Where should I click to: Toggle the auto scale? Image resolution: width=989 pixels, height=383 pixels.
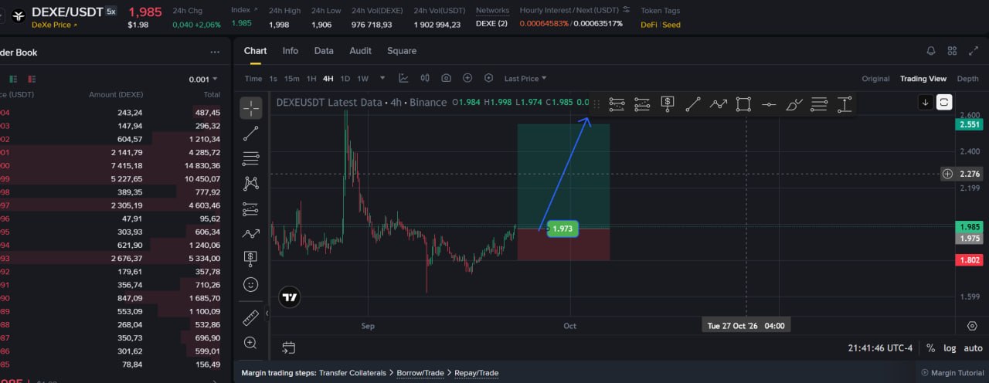click(973, 348)
